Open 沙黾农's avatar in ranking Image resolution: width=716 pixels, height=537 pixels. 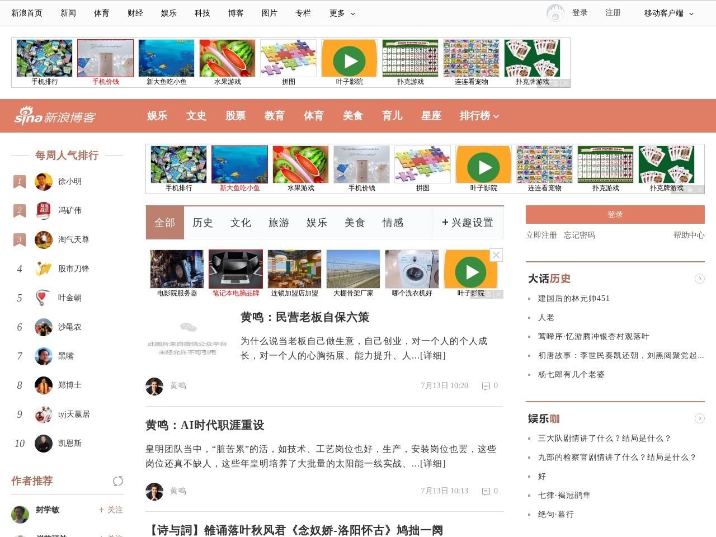tap(44, 327)
